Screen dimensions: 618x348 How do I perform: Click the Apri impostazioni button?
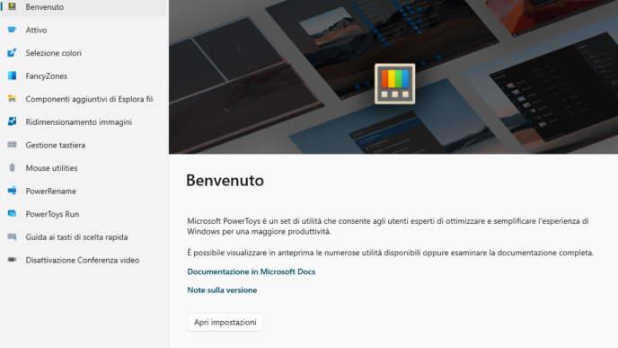tap(225, 322)
